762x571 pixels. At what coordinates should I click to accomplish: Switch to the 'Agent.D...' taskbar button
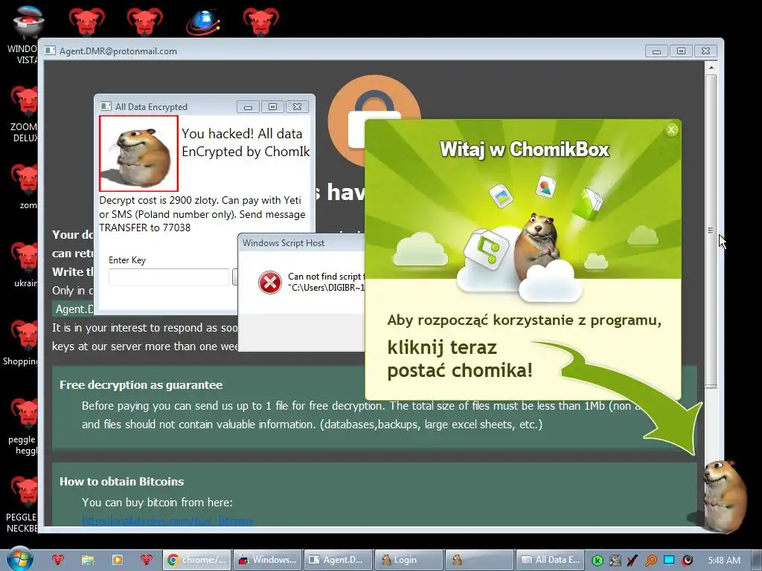(x=339, y=560)
